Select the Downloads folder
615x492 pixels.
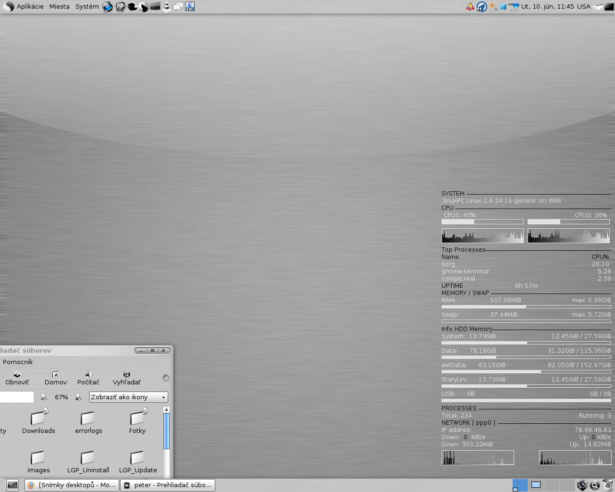pyautogui.click(x=38, y=421)
